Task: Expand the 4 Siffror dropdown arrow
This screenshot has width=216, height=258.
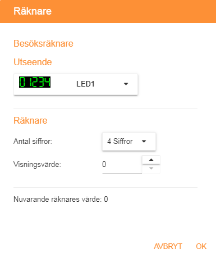Action: click(x=144, y=141)
